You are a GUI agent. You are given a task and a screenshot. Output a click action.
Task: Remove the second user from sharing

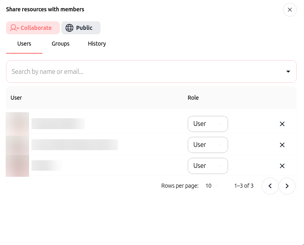(282, 145)
